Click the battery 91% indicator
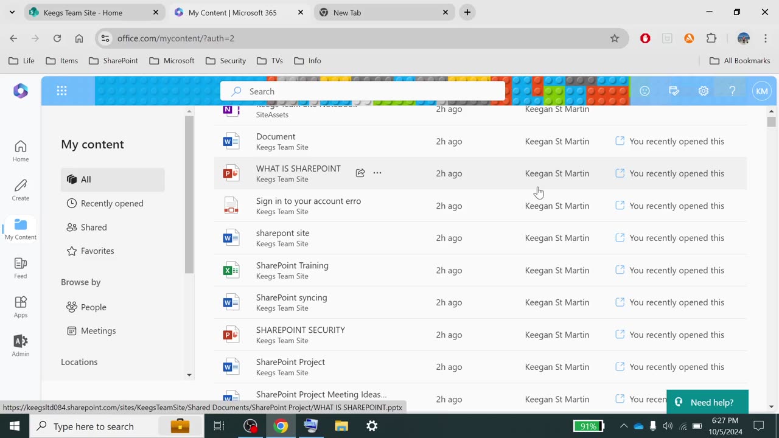This screenshot has width=779, height=438. 589,426
